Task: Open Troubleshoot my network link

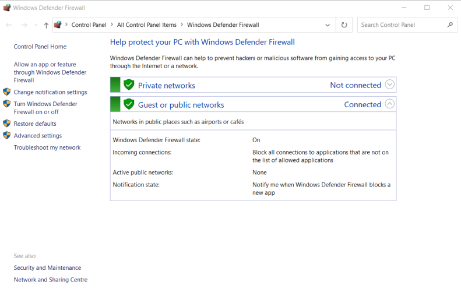Action: click(x=47, y=147)
